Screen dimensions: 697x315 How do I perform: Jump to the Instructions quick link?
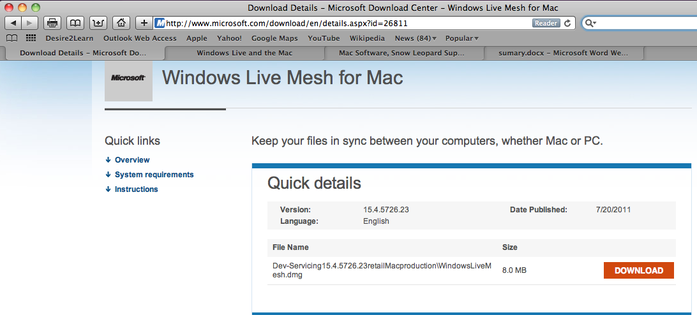tap(136, 189)
